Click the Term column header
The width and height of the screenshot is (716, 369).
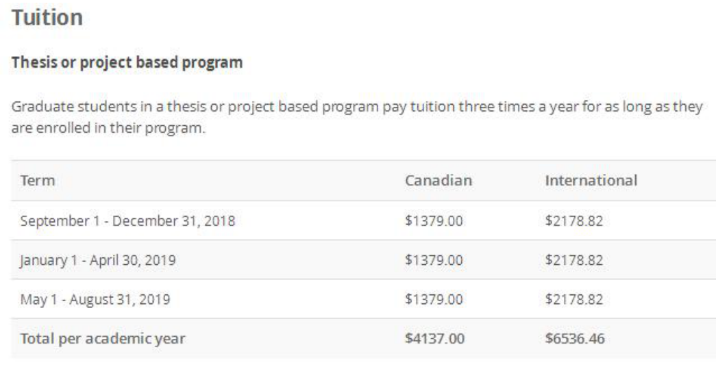click(x=38, y=181)
